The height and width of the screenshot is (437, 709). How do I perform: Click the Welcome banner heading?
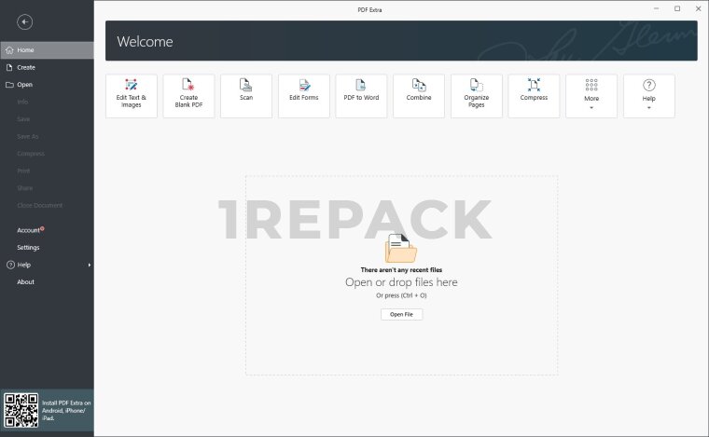pyautogui.click(x=145, y=42)
